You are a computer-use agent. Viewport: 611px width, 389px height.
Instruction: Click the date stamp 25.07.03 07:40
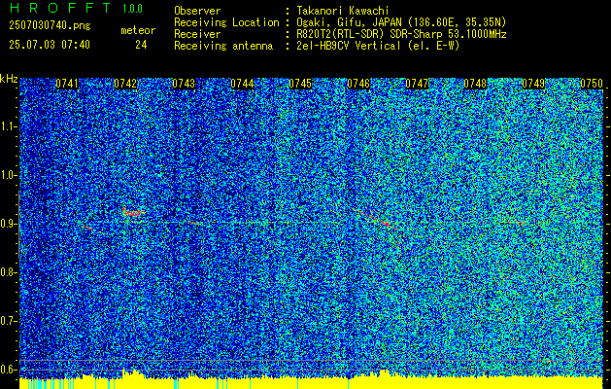click(x=50, y=45)
